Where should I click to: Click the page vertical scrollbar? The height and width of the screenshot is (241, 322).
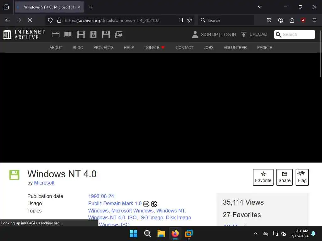click(320, 54)
